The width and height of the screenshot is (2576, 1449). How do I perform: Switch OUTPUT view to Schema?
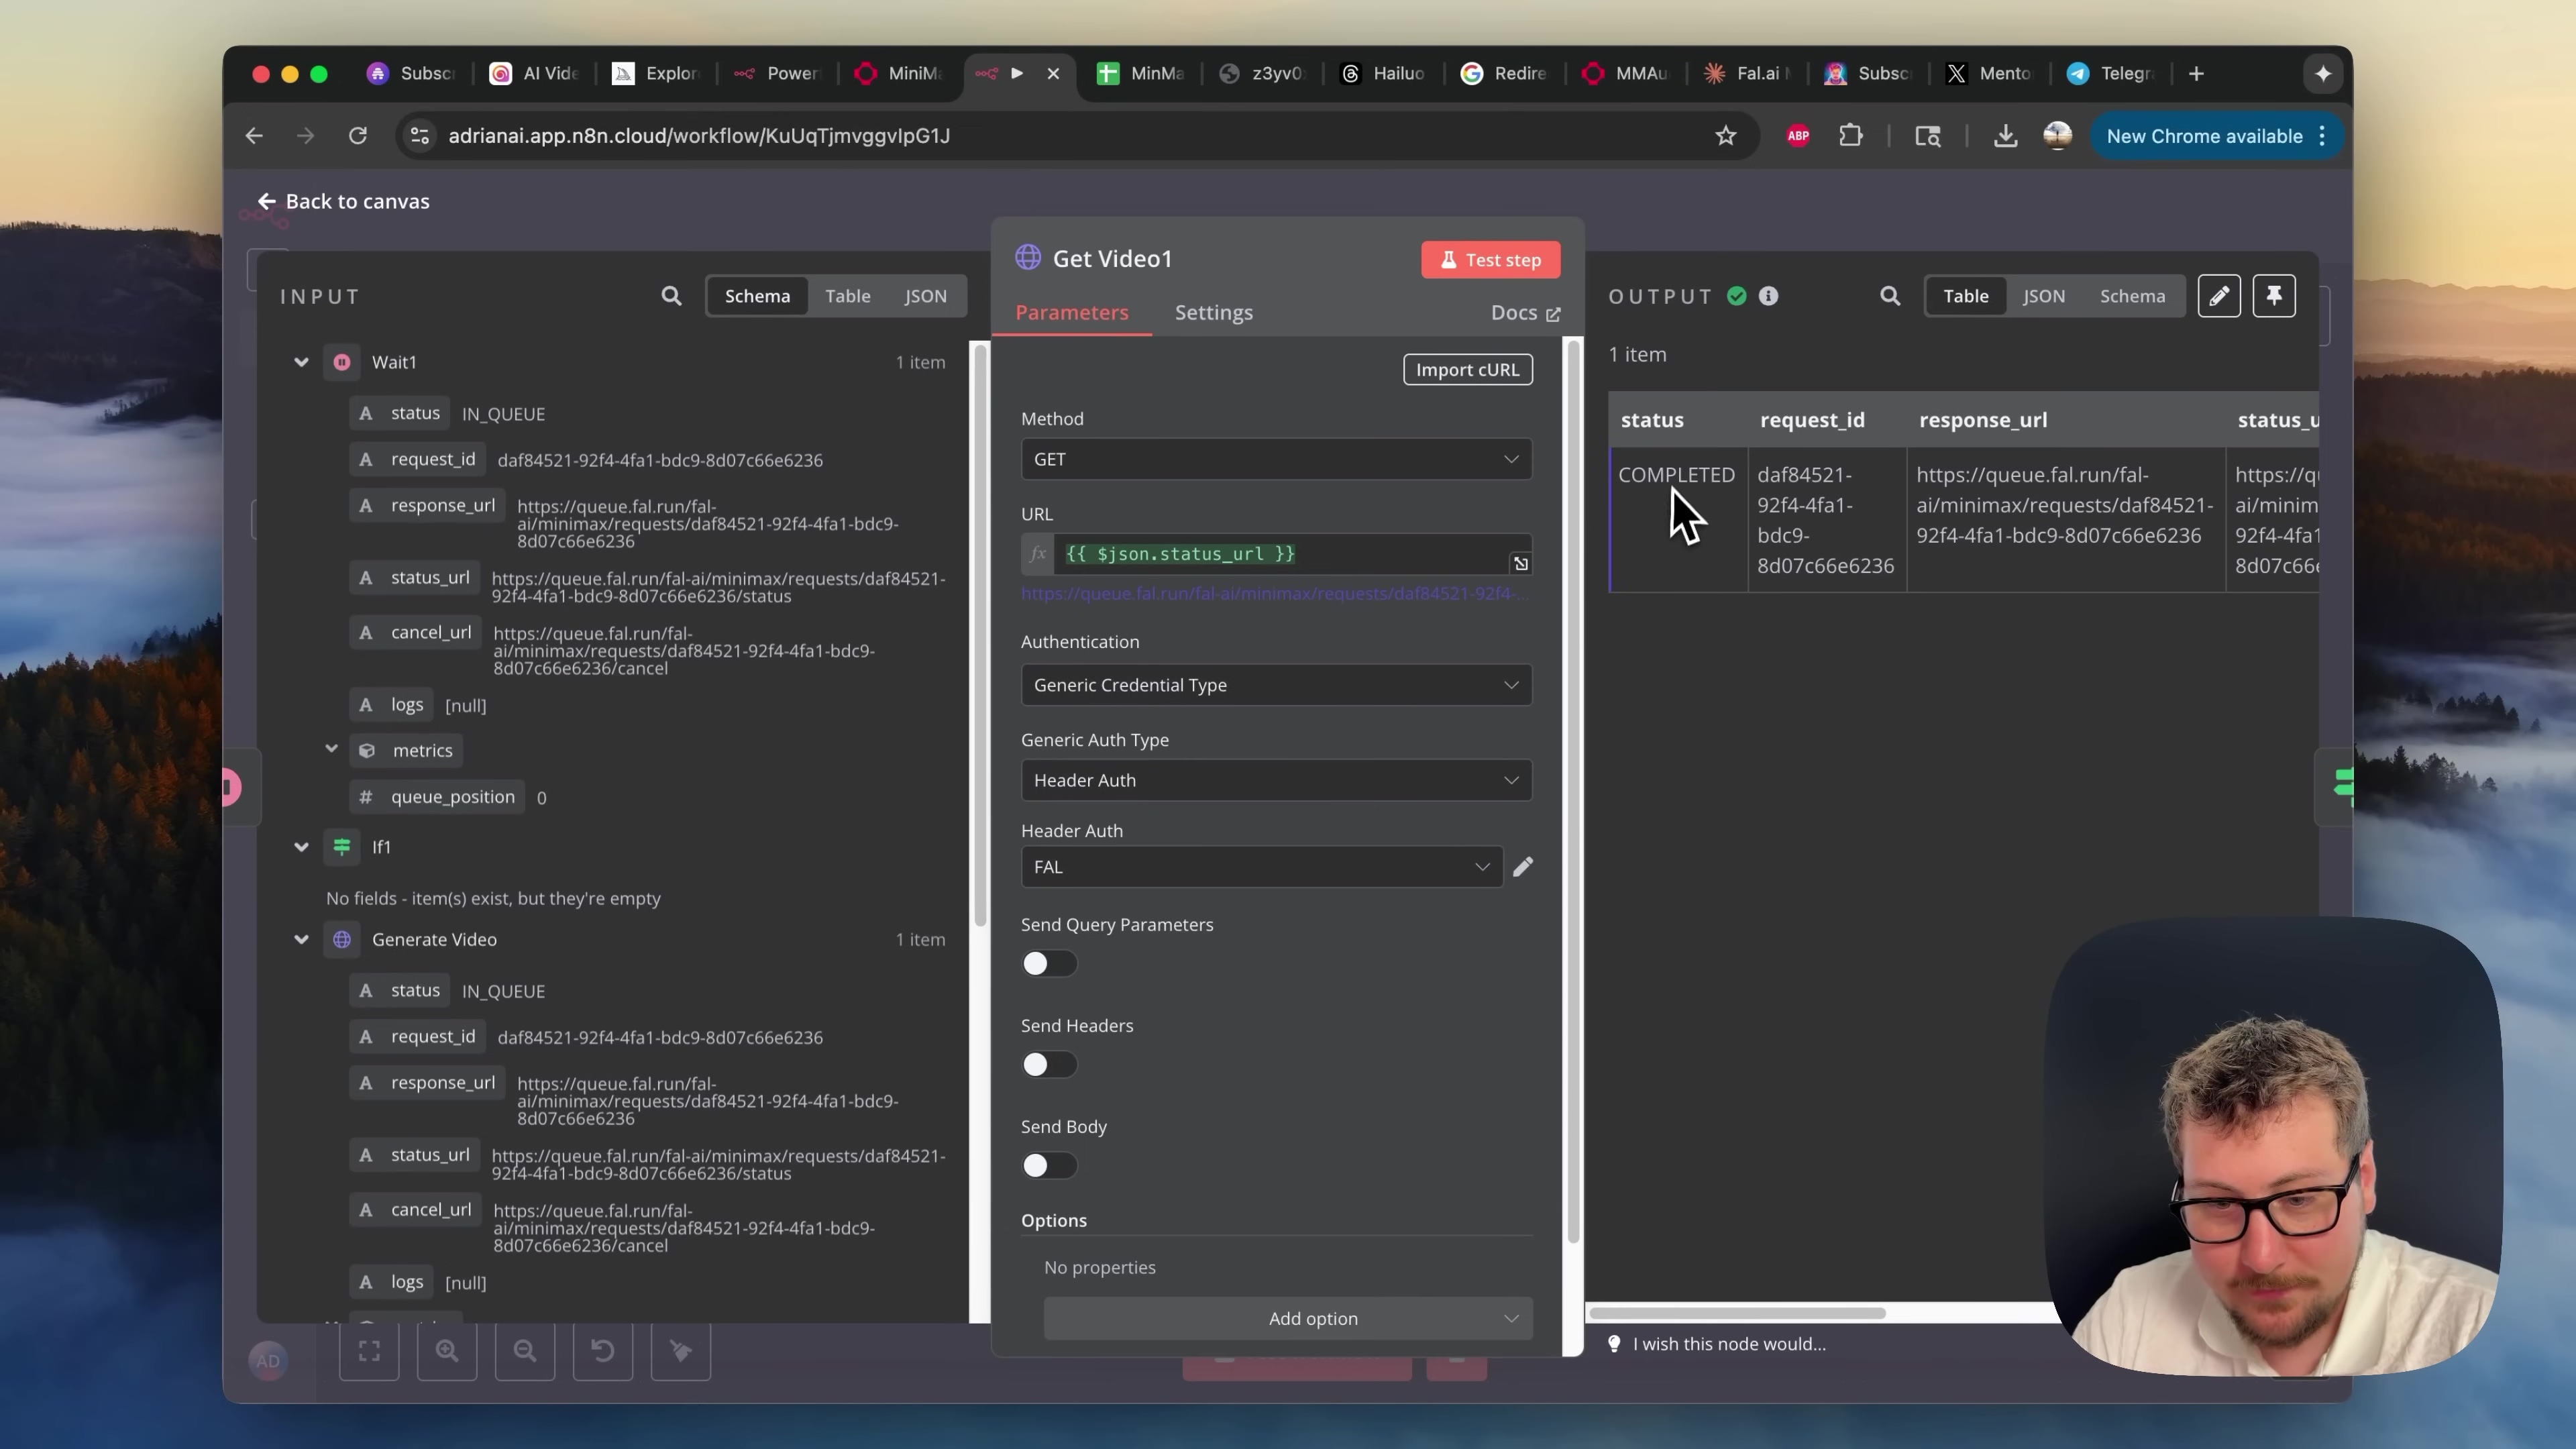(2132, 296)
